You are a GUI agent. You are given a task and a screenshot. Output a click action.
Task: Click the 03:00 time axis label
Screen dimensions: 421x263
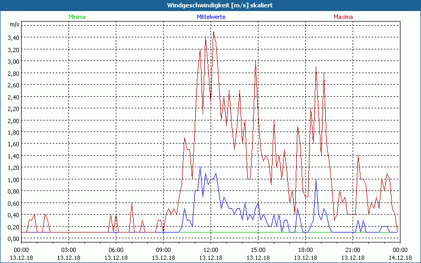(68, 250)
